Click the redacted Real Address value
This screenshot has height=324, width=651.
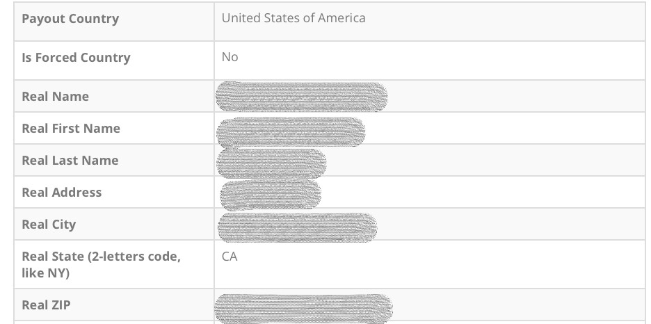(271, 195)
